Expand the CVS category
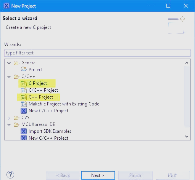 [9, 118]
